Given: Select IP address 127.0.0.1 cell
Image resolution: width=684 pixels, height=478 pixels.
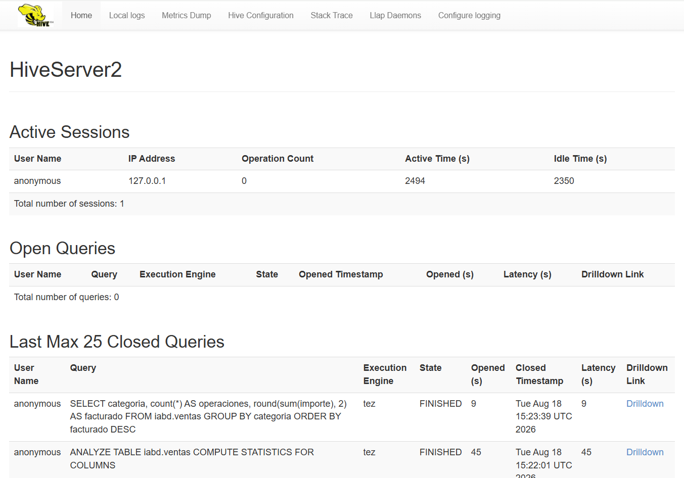Looking at the screenshot, I should pos(147,181).
